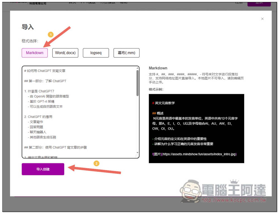Click the '- 介绍元音的定义和在英语中的重要性' example line
279x214 pixels.
coord(179,139)
